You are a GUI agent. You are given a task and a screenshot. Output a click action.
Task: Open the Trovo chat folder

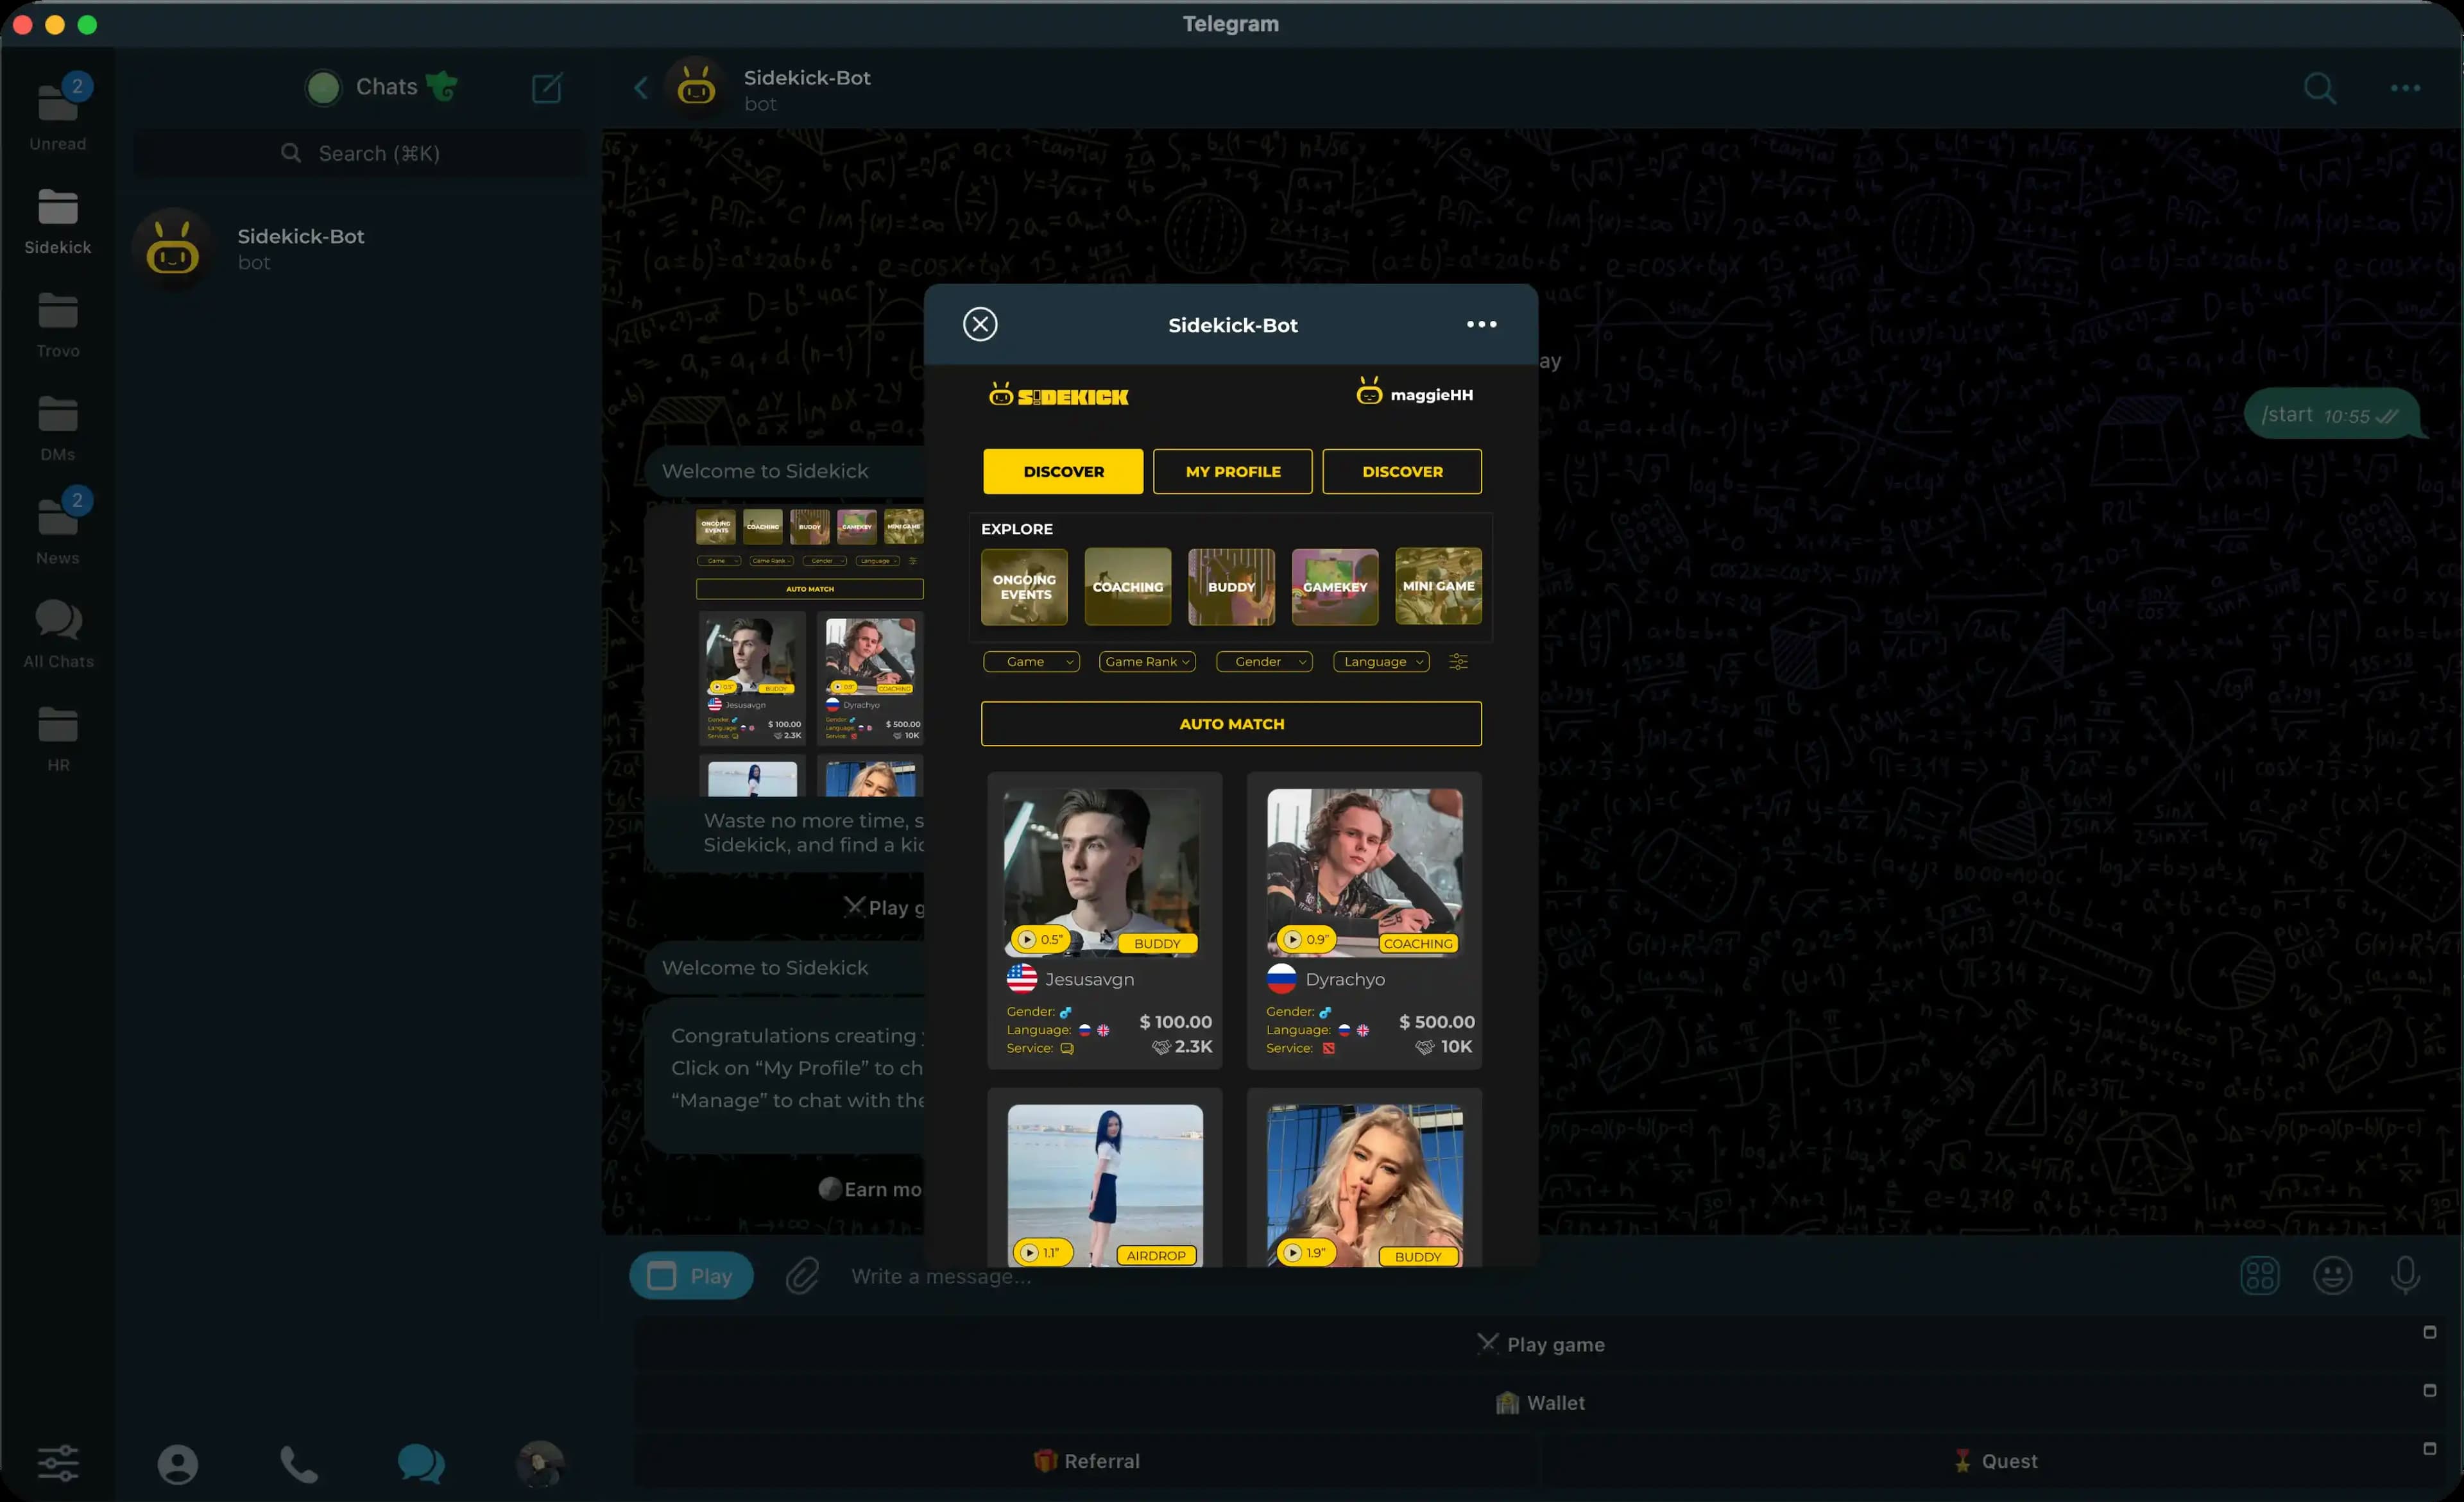[x=58, y=326]
